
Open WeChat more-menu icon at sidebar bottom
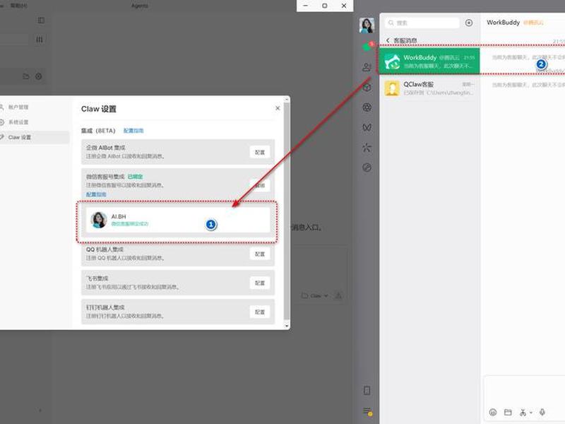point(367,411)
